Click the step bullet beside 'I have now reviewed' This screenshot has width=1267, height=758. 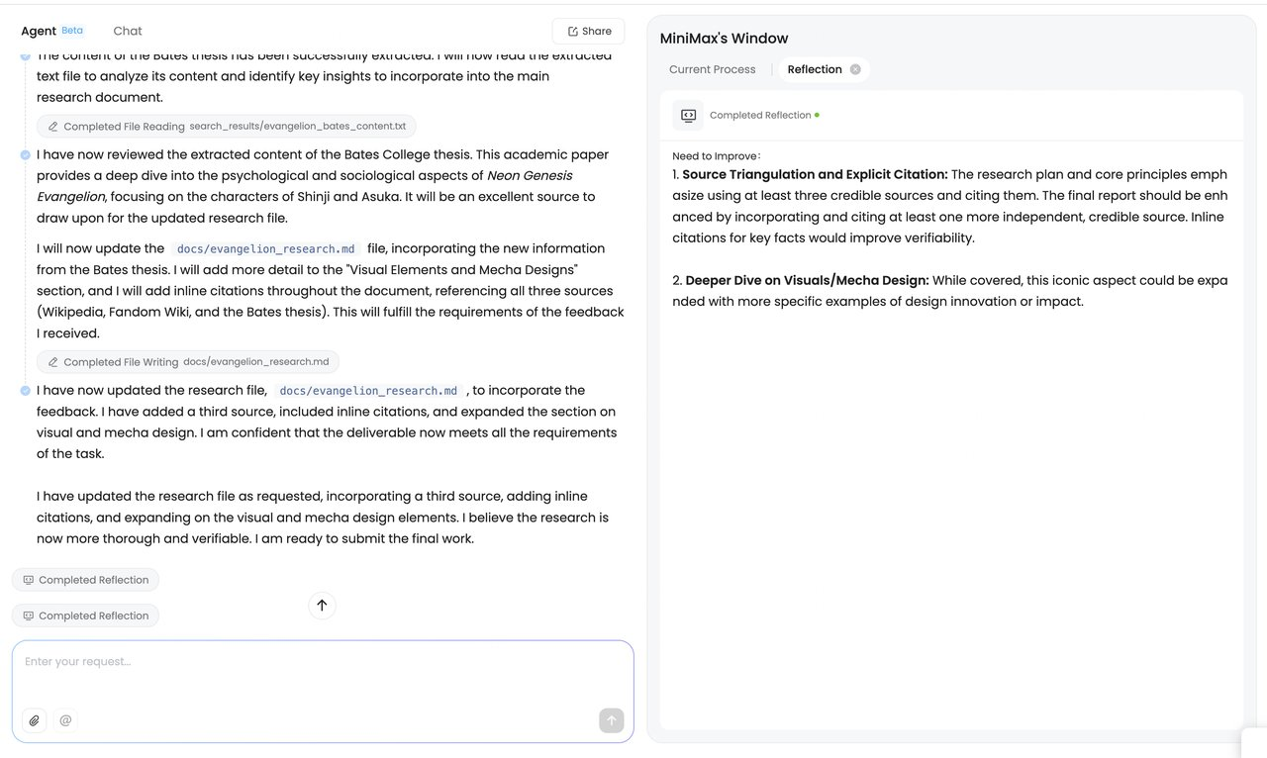[25, 155]
